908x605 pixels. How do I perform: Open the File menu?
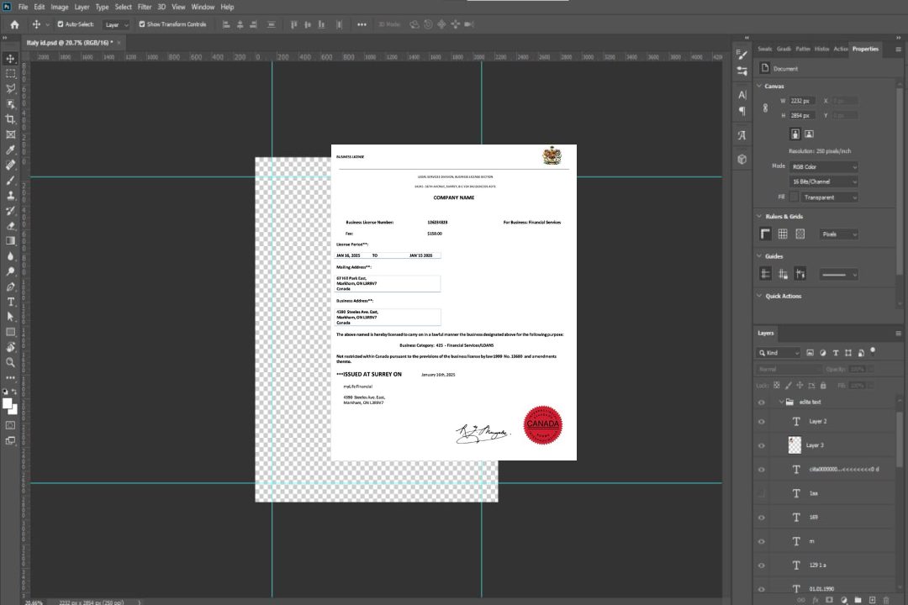click(24, 7)
